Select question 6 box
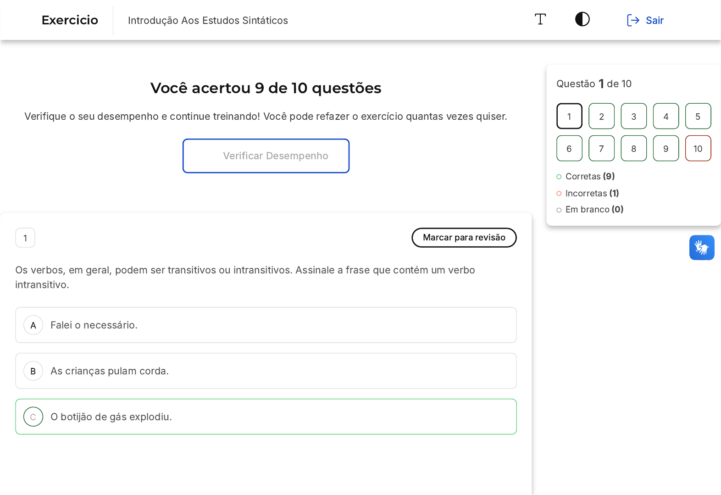The image size is (721, 495). click(x=569, y=149)
